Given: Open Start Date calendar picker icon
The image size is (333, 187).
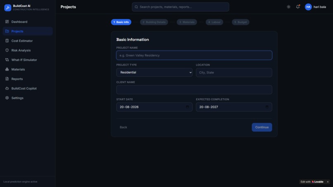Looking at the screenshot, I should pos(187,107).
